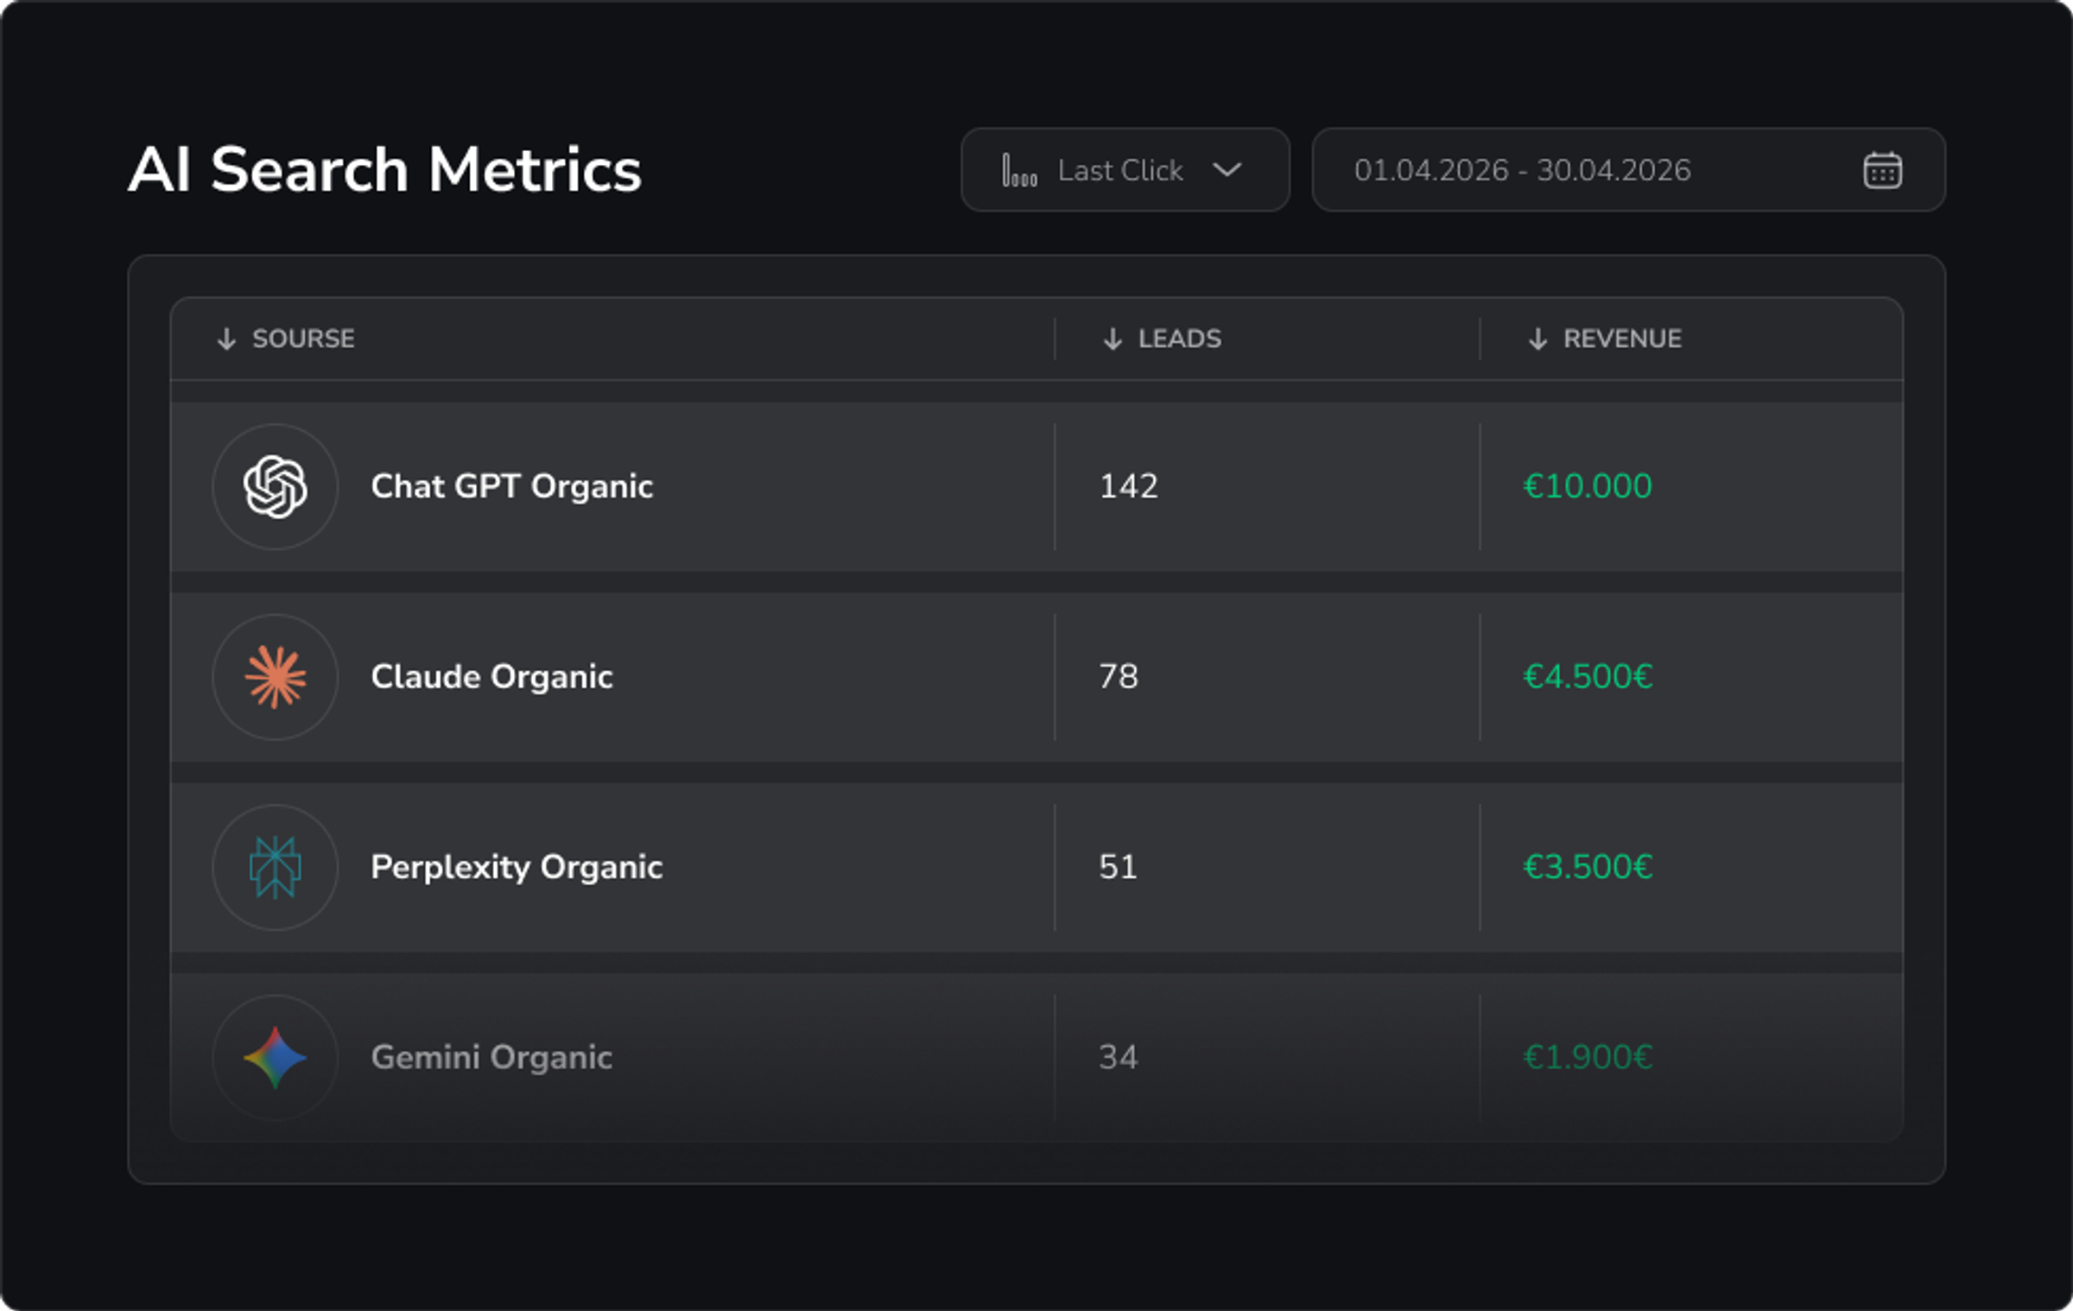Open the Last Click attribution dropdown
Viewport: 2073px width, 1311px height.
pos(1125,170)
